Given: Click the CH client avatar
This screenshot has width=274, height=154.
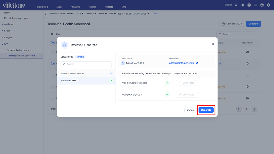Looking at the screenshot, I should (123, 63).
